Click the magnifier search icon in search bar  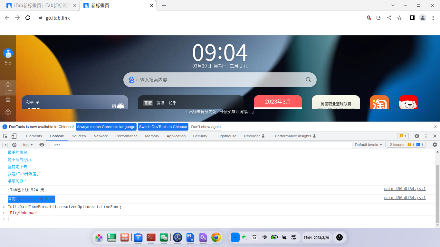click(308, 80)
